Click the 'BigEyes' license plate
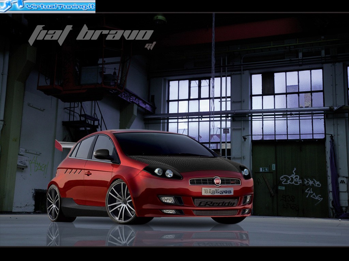This screenshot has height=261, width=349. click(x=217, y=191)
